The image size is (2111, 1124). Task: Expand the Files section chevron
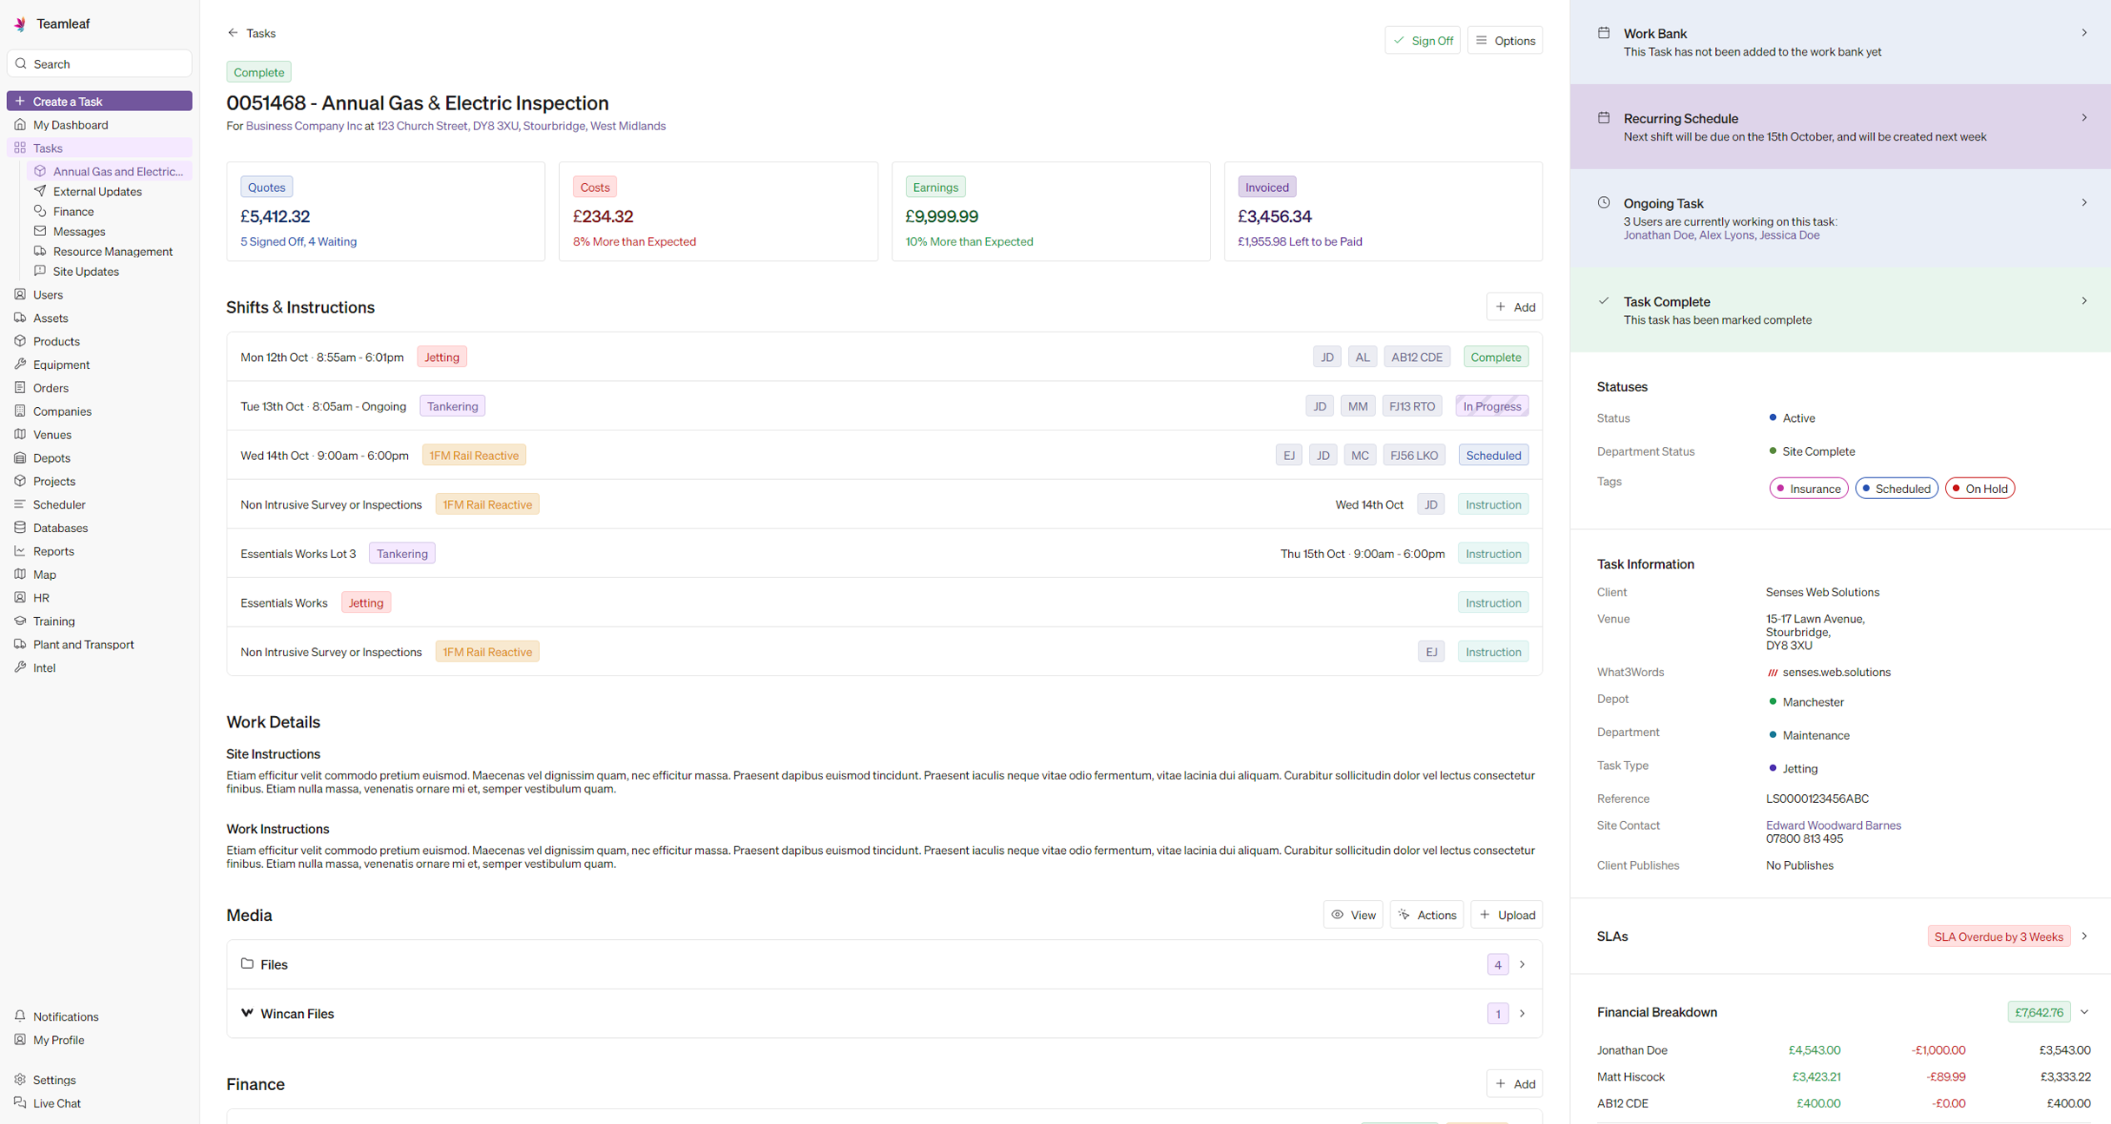(x=1522, y=963)
